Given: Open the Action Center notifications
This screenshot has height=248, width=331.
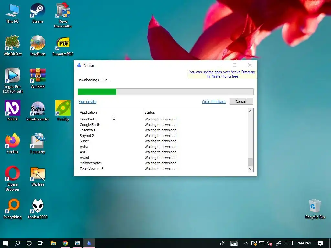Looking at the screenshot, I should pyautogui.click(x=320, y=243).
